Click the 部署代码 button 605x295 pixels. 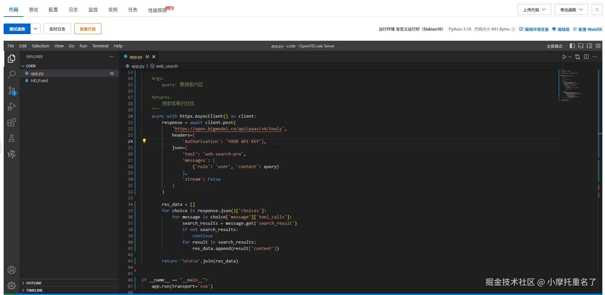pos(88,29)
